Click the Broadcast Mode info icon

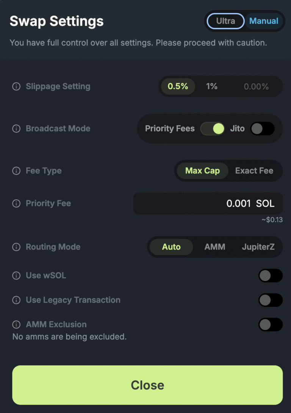click(x=16, y=129)
